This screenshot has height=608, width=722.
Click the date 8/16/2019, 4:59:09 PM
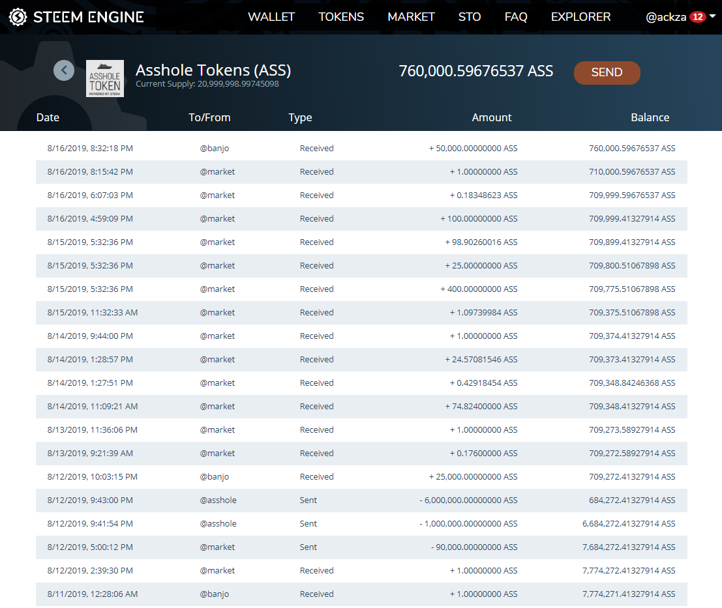tap(90, 218)
